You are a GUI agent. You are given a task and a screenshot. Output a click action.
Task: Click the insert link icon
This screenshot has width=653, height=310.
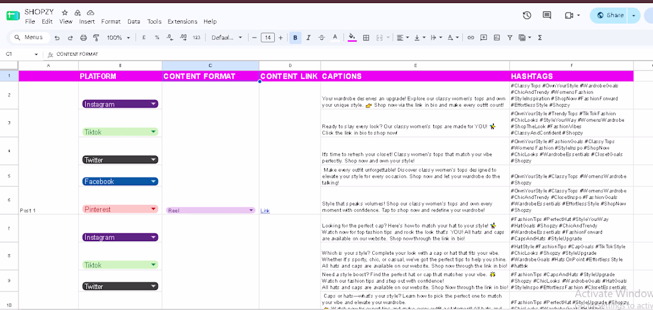pos(471,37)
